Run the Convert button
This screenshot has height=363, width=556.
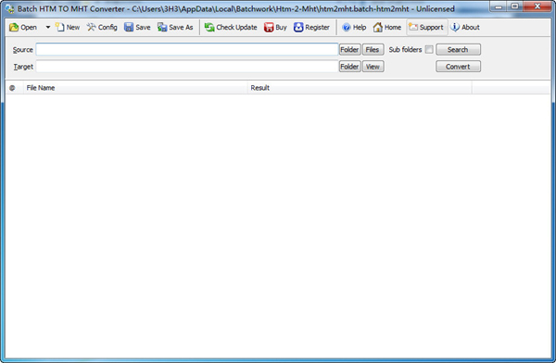coord(458,67)
